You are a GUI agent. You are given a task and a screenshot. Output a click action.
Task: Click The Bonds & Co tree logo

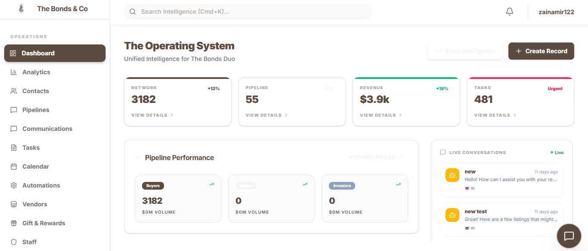coord(21,9)
